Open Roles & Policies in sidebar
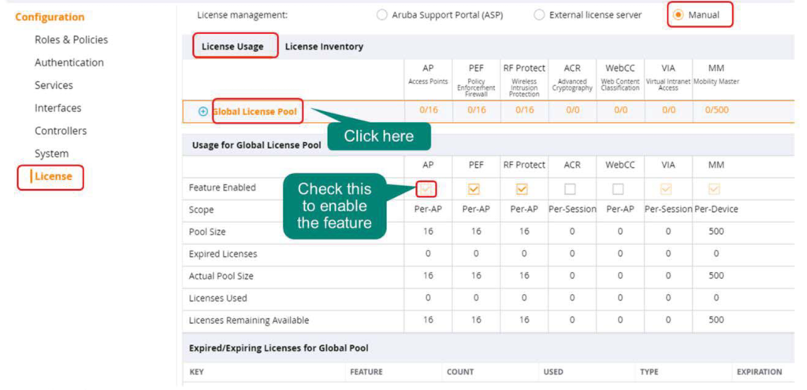Image resolution: width=807 pixels, height=390 pixels. click(71, 39)
